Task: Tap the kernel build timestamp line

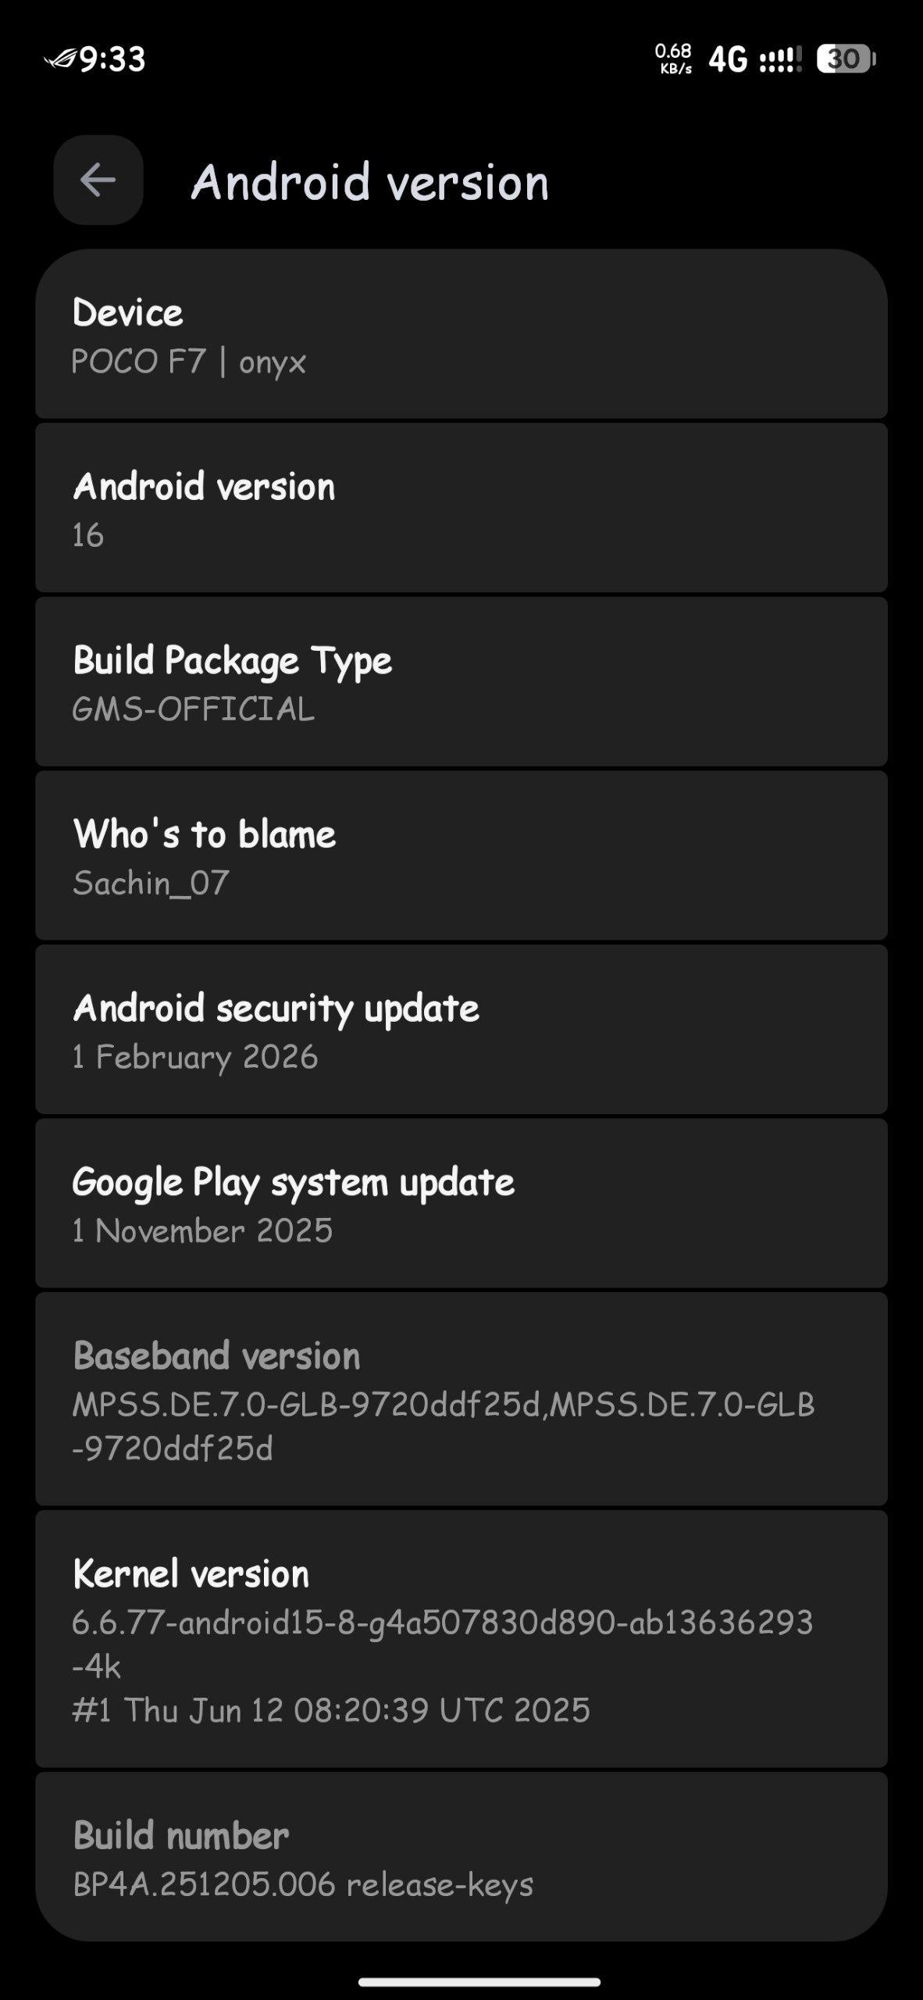Action: click(331, 1710)
